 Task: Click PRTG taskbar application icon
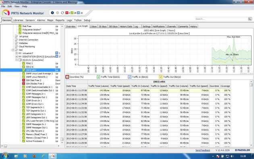(x=52, y=156)
